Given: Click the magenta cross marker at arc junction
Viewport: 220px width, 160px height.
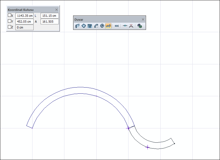Looking at the screenshot, I should point(128,128).
